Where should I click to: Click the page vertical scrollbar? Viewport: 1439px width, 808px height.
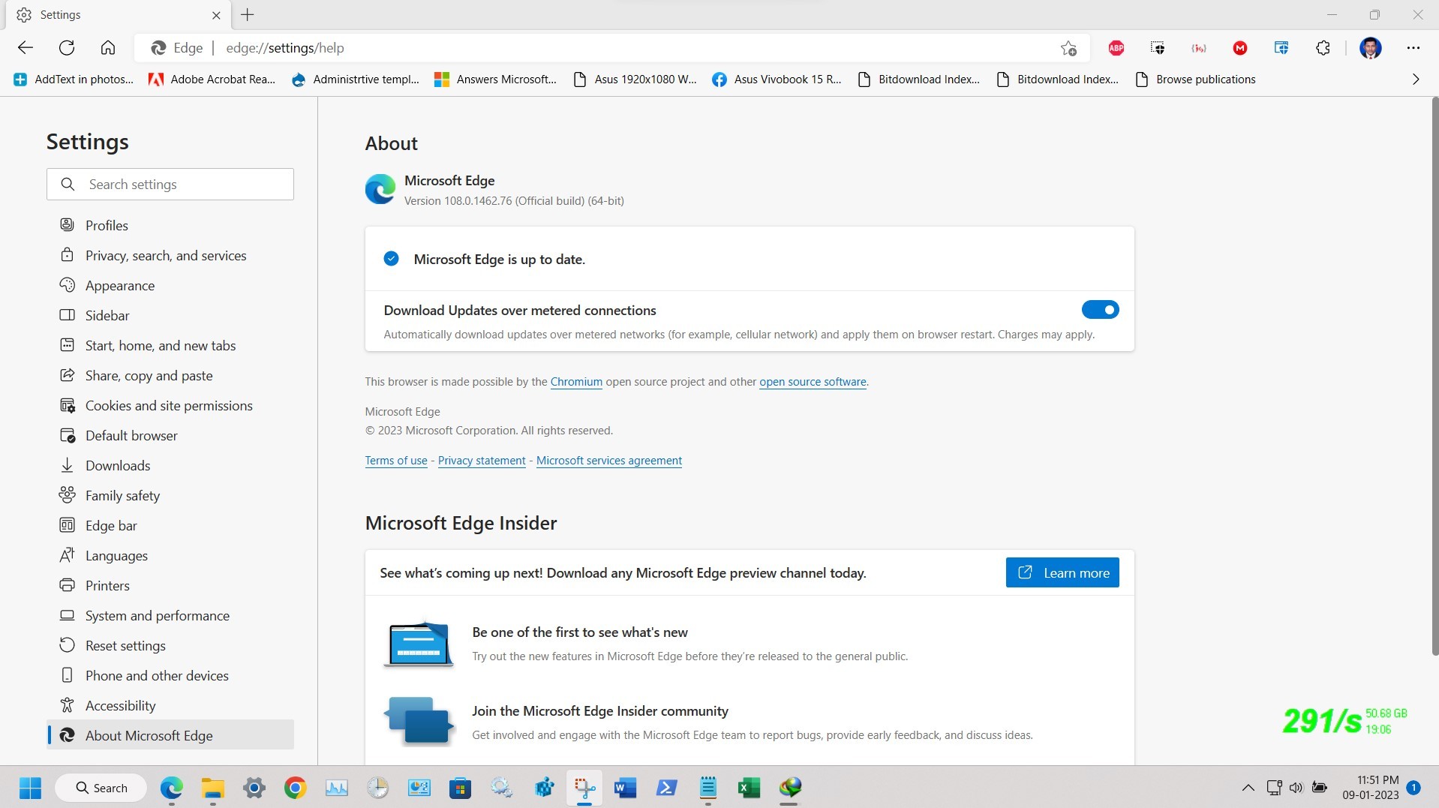coord(1434,375)
